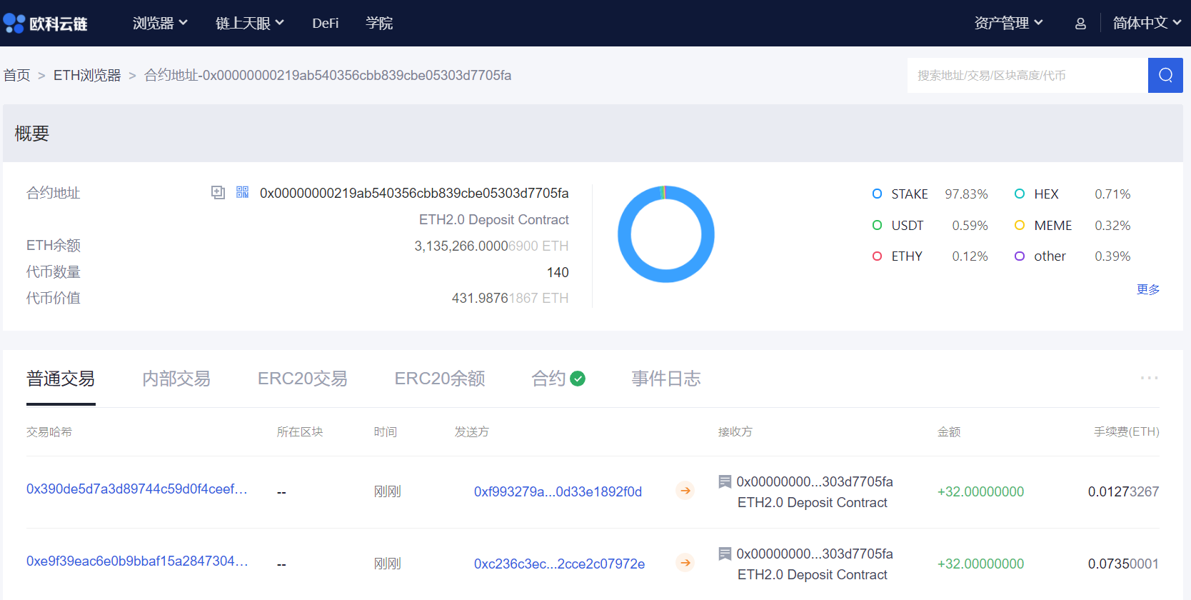The width and height of the screenshot is (1191, 600).
Task: Click the 更多 link under token legend
Action: [1148, 289]
